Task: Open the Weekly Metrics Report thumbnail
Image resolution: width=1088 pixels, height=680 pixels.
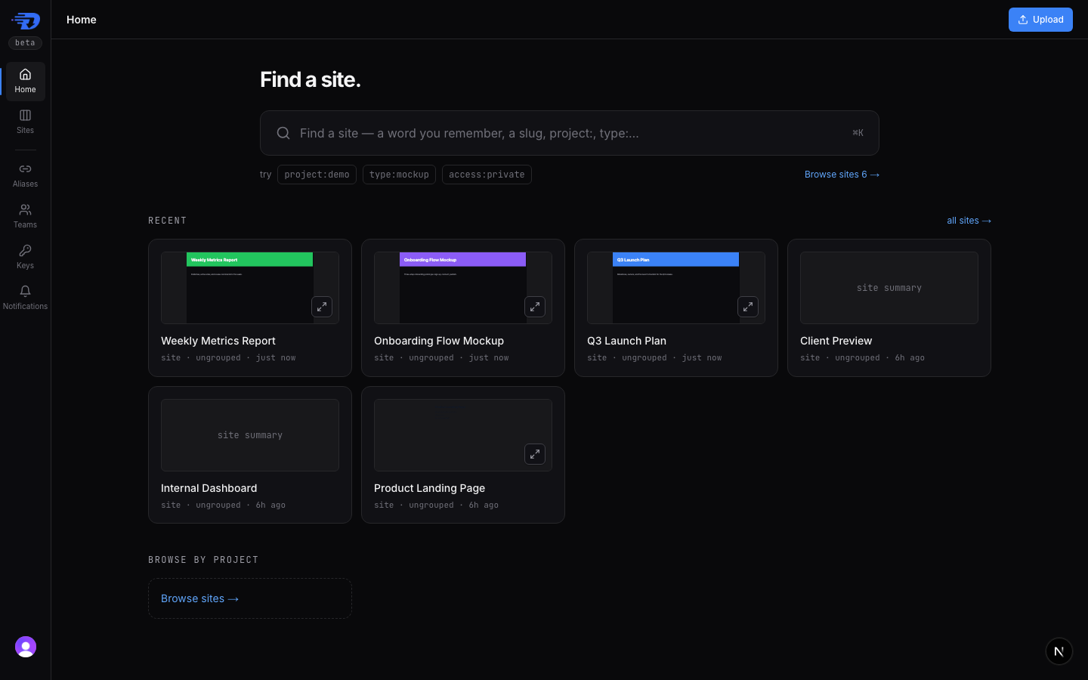Action: [250, 288]
